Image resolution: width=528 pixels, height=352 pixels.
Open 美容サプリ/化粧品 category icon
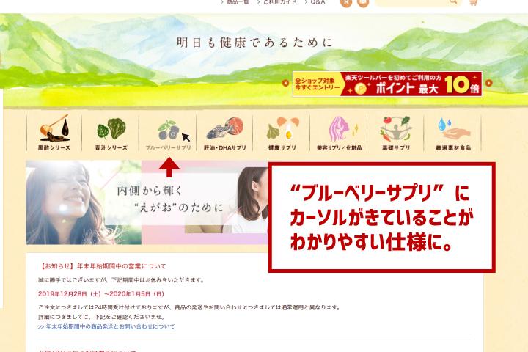click(x=338, y=130)
